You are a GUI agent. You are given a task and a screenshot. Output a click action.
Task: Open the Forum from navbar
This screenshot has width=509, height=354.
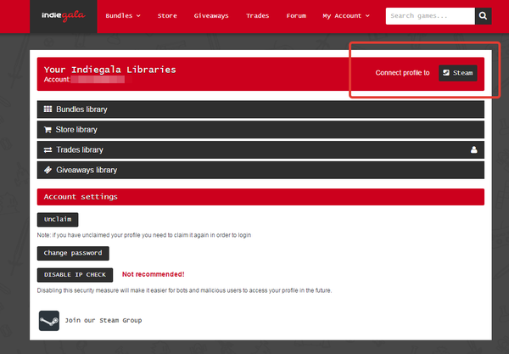(x=296, y=16)
